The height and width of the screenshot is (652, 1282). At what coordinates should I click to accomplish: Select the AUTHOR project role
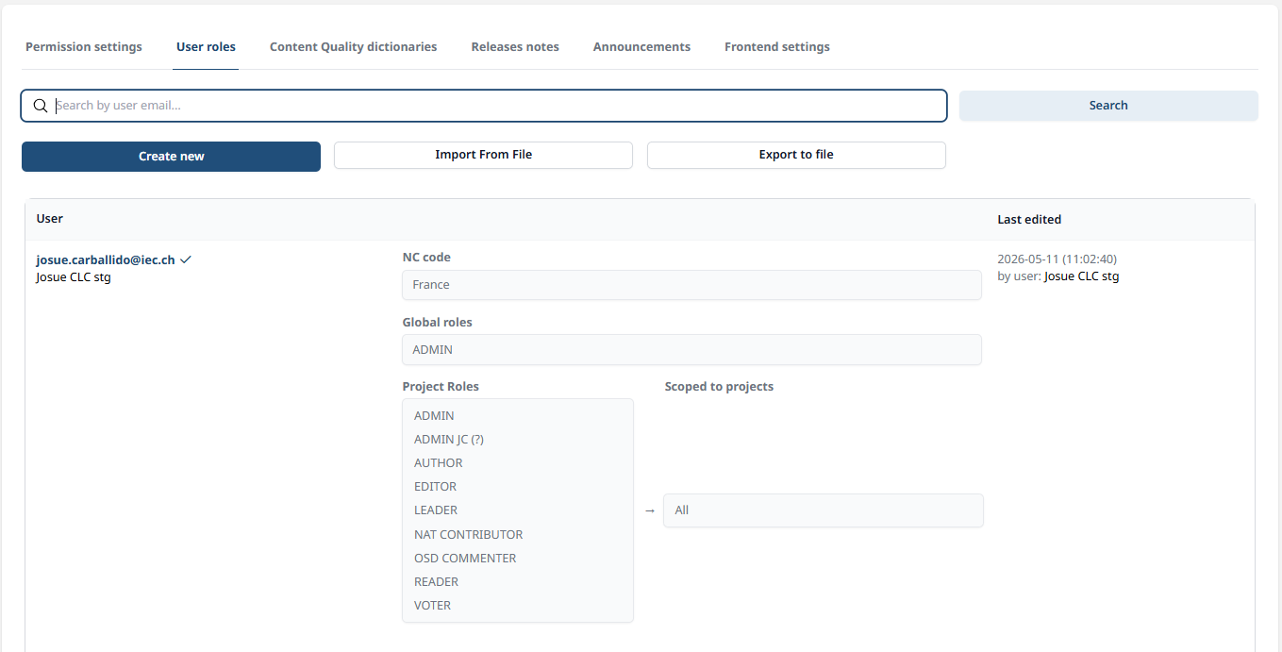tap(439, 463)
